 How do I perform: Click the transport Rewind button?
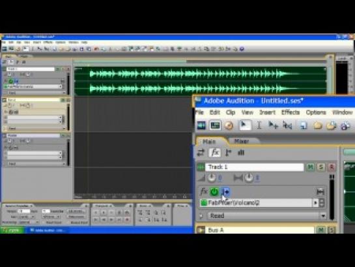click(104, 219)
